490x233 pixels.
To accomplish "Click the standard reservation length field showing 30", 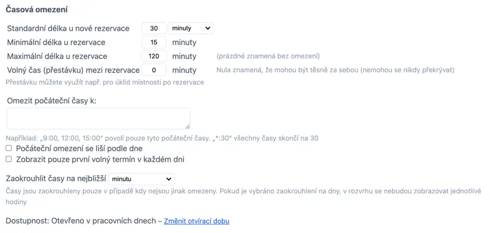I will pyautogui.click(x=154, y=28).
